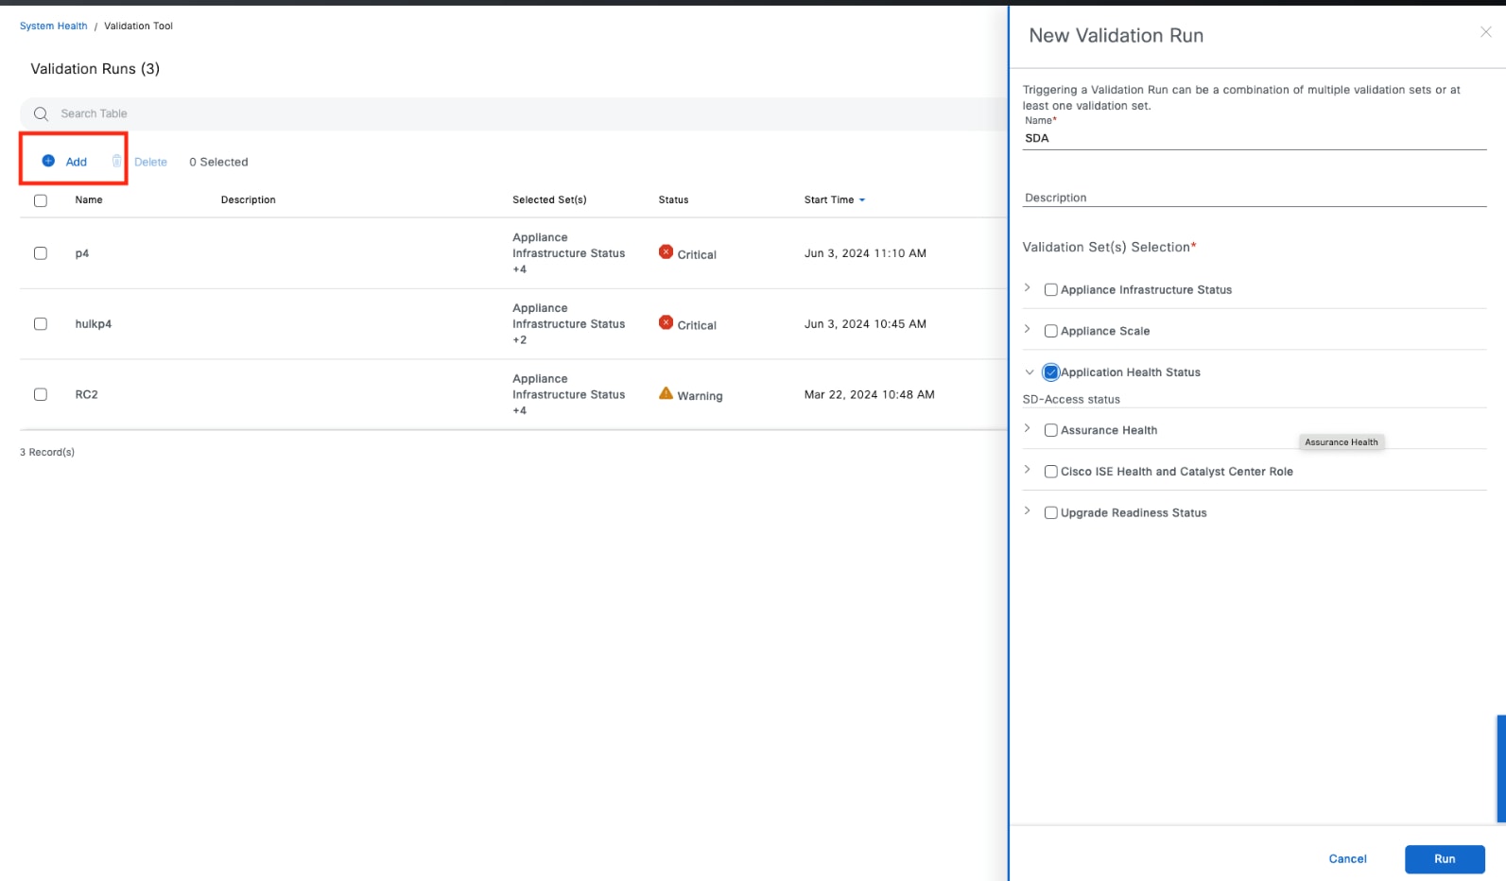The width and height of the screenshot is (1506, 881).
Task: Uncheck Application Health Status checkbox
Action: (1050, 372)
